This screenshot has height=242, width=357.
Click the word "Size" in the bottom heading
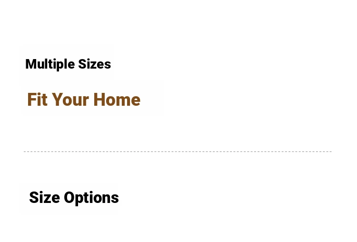[x=45, y=197]
